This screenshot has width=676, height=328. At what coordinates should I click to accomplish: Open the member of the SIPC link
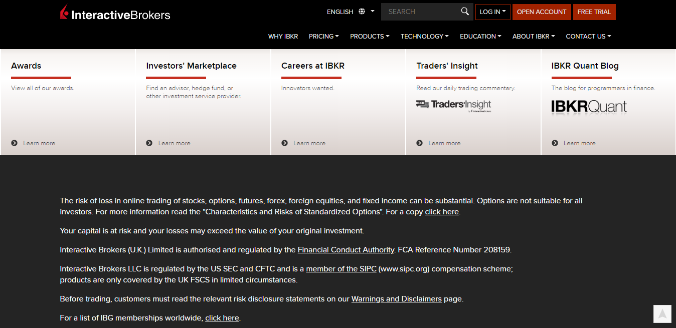click(x=341, y=269)
